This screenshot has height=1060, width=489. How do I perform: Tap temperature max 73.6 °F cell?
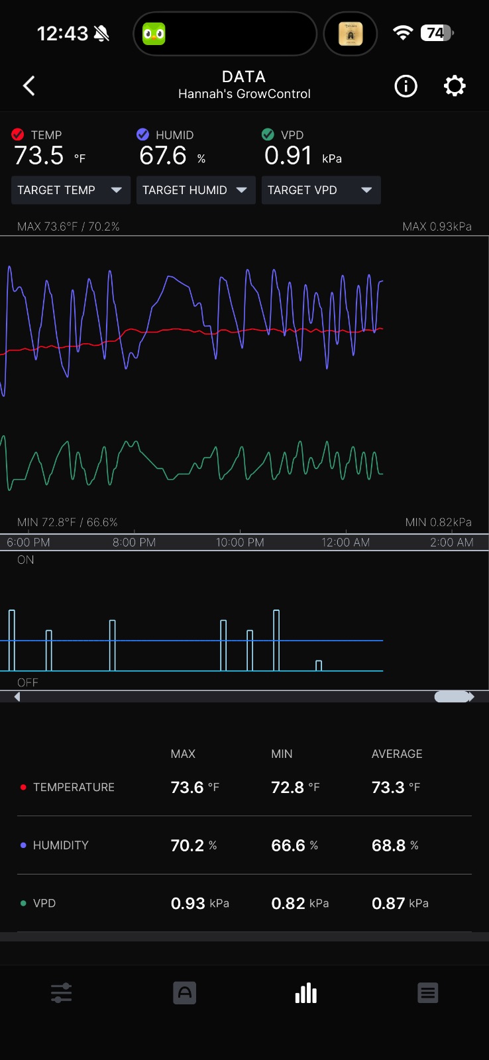click(195, 787)
